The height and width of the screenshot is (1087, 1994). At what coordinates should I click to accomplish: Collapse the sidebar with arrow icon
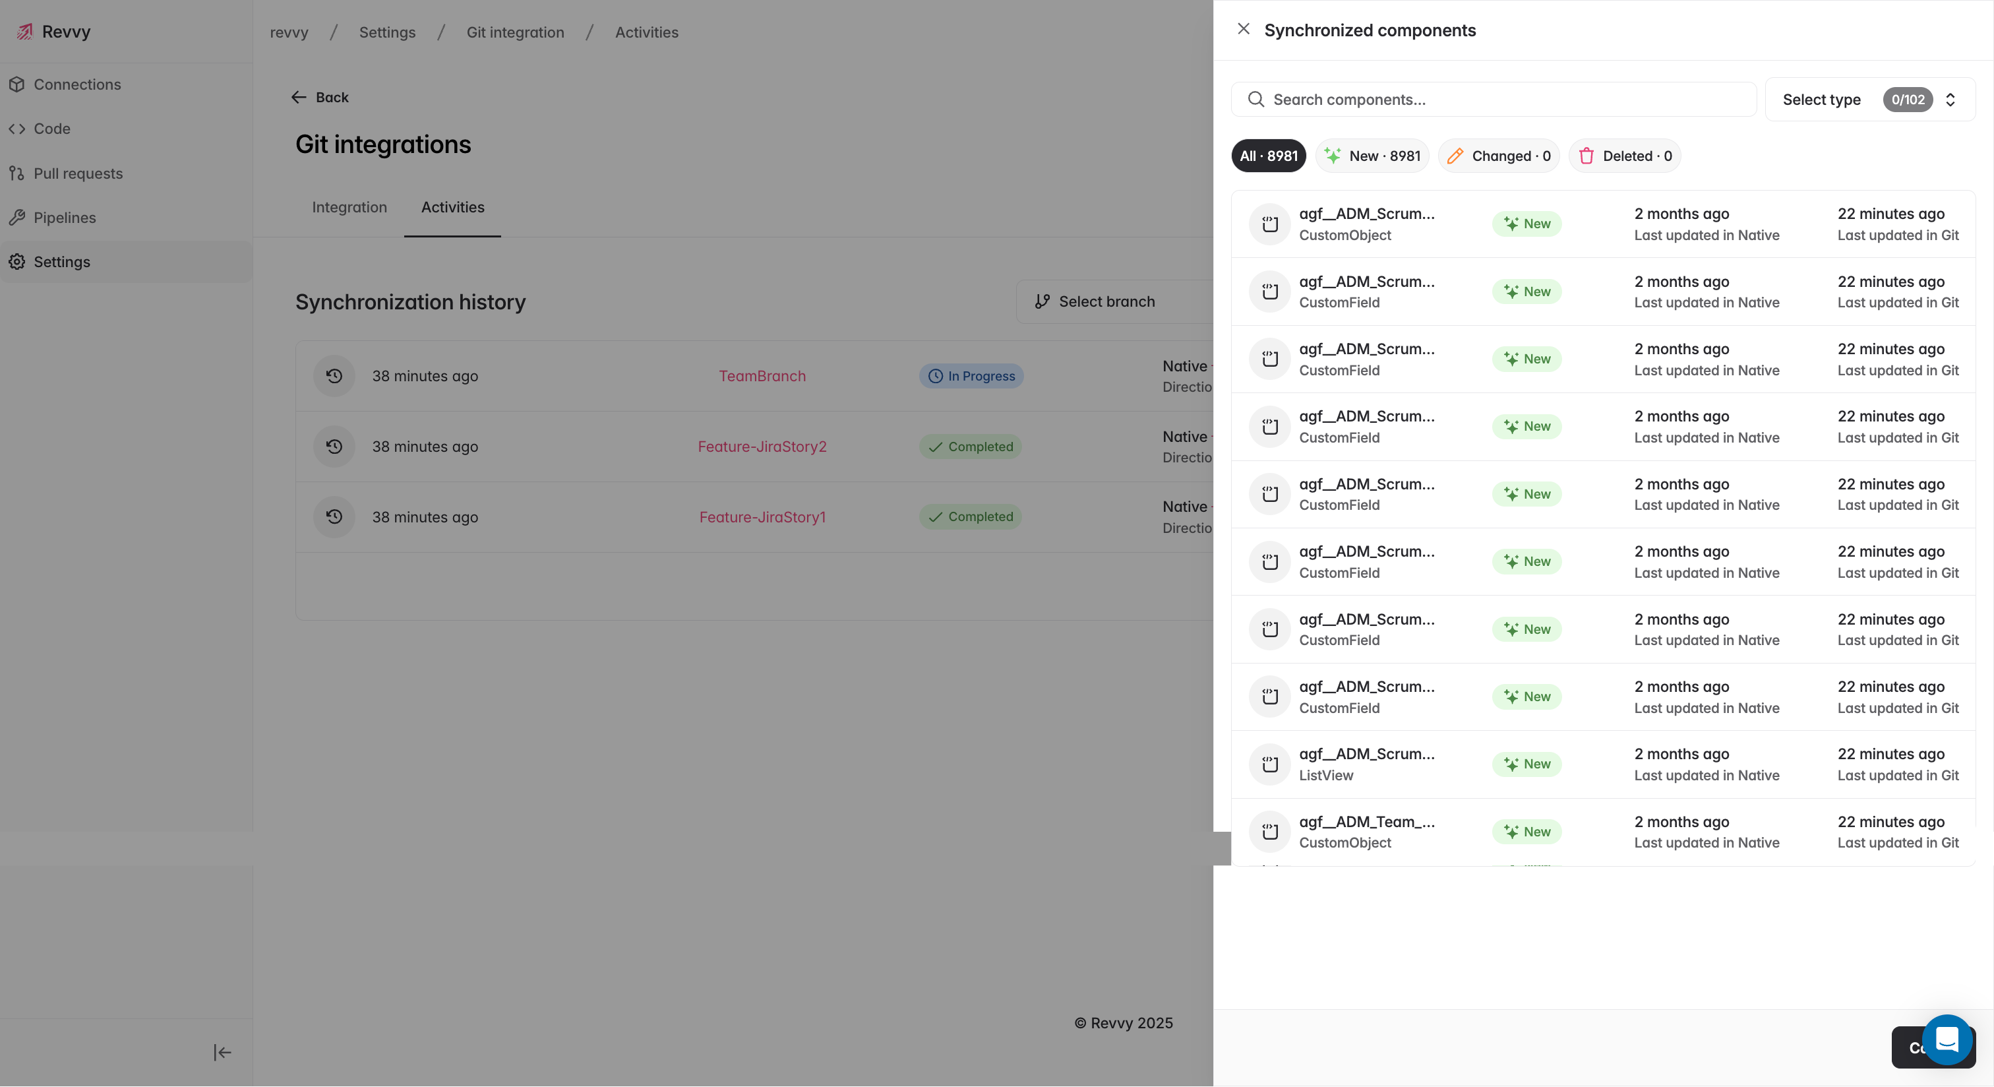222,1052
